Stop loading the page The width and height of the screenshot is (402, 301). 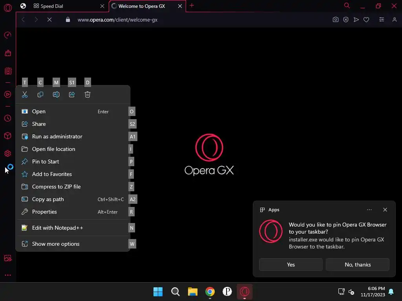click(x=49, y=20)
